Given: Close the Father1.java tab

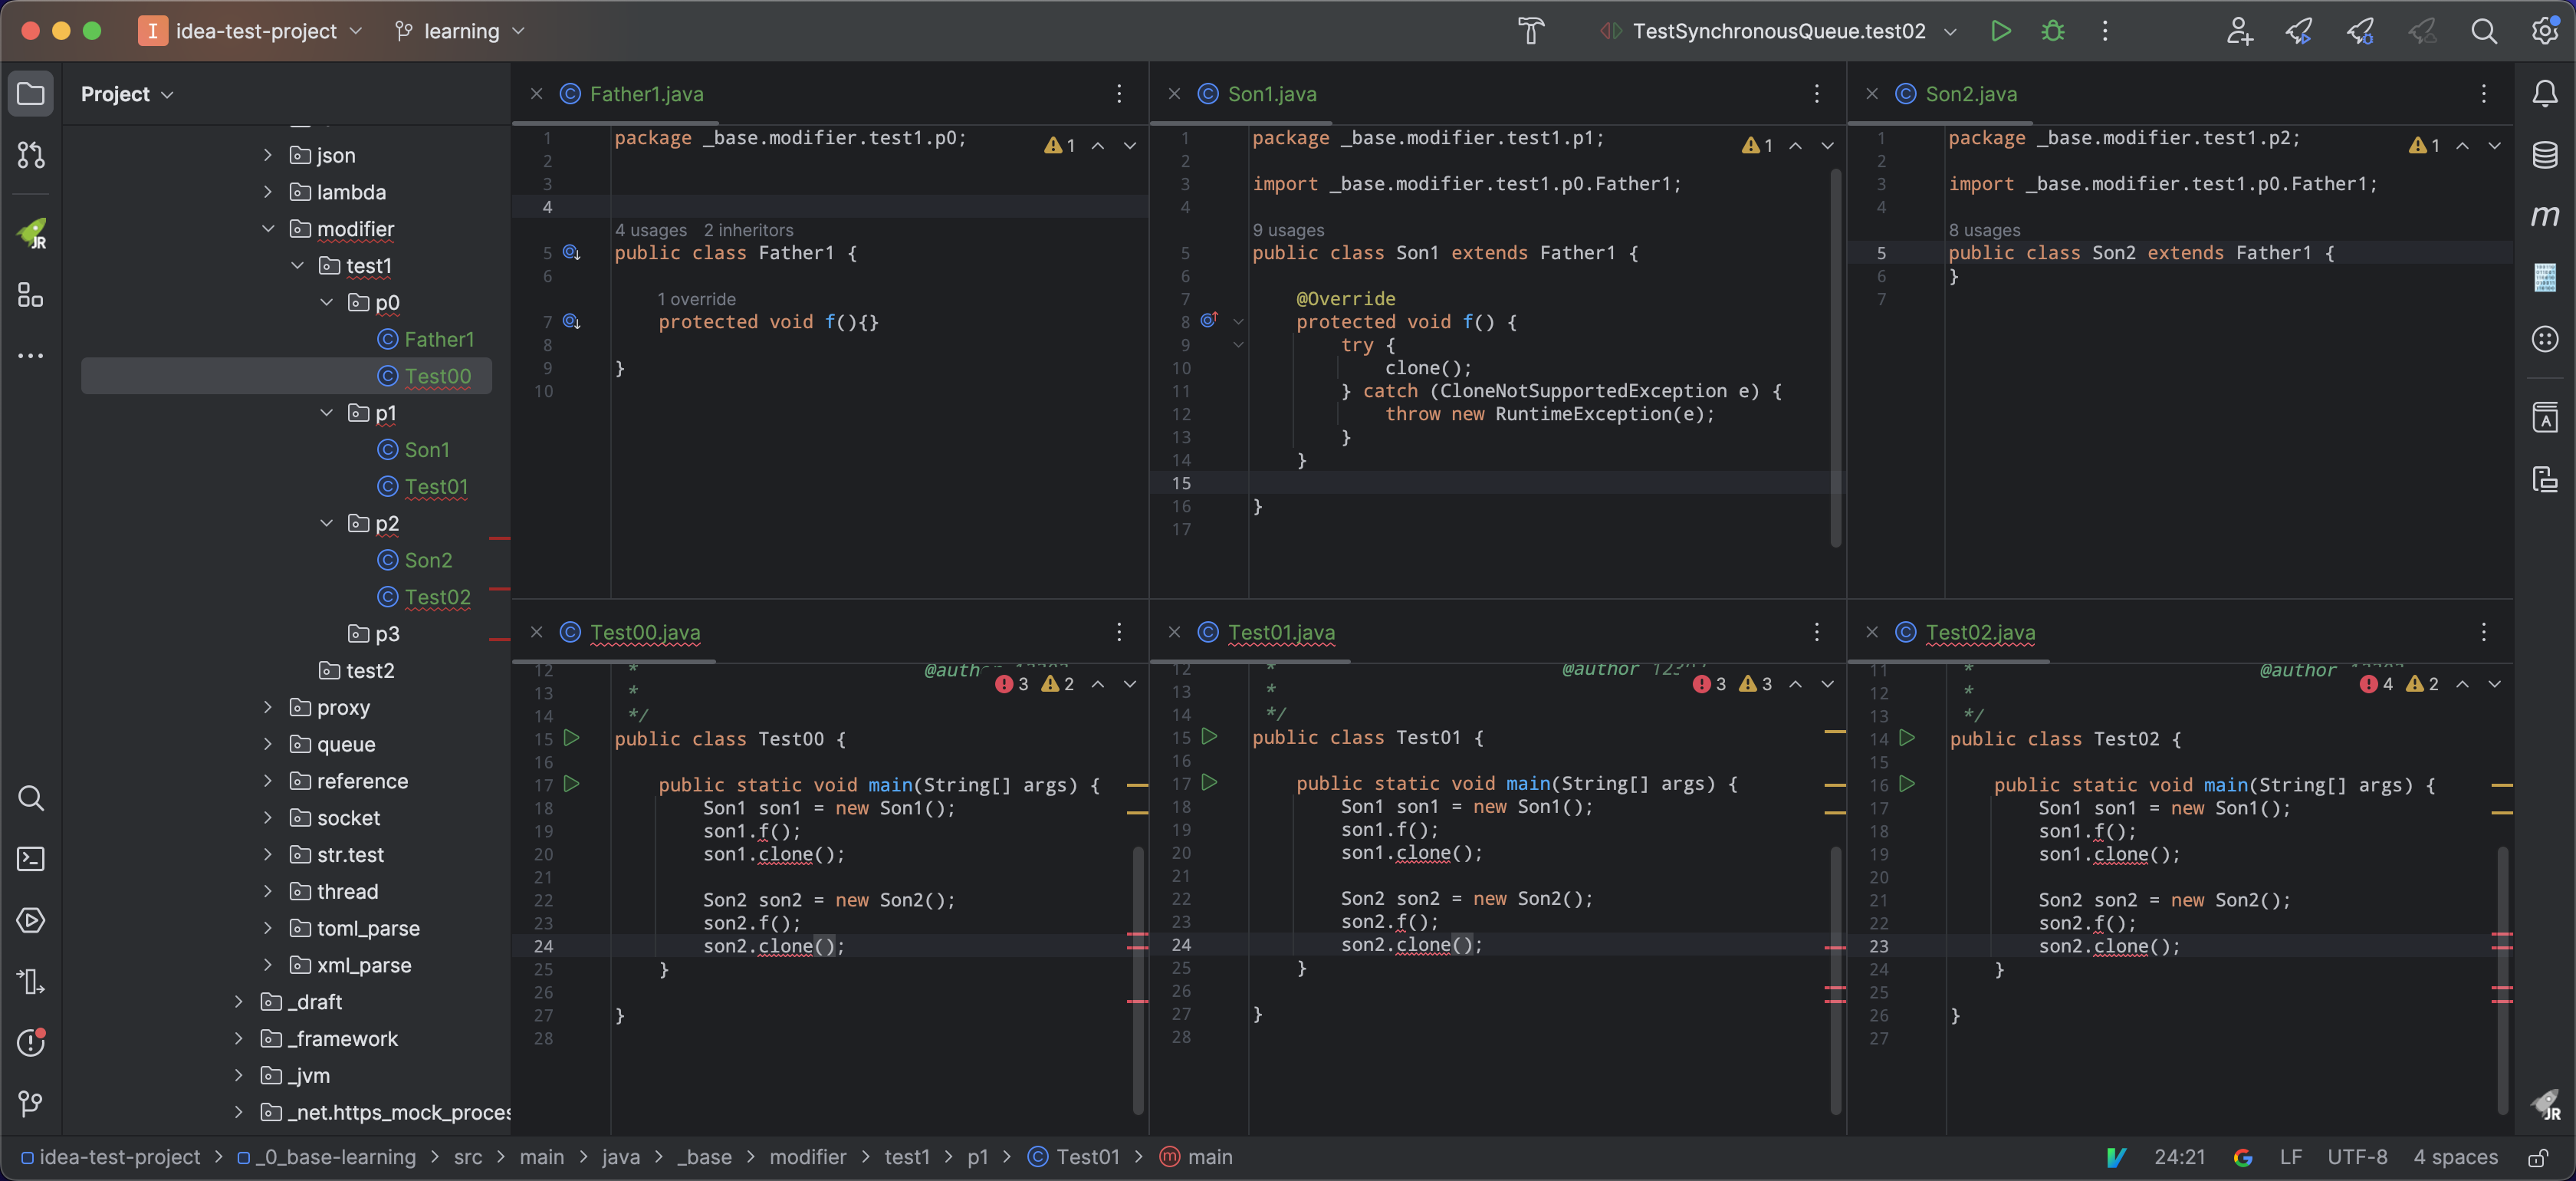Looking at the screenshot, I should (537, 94).
